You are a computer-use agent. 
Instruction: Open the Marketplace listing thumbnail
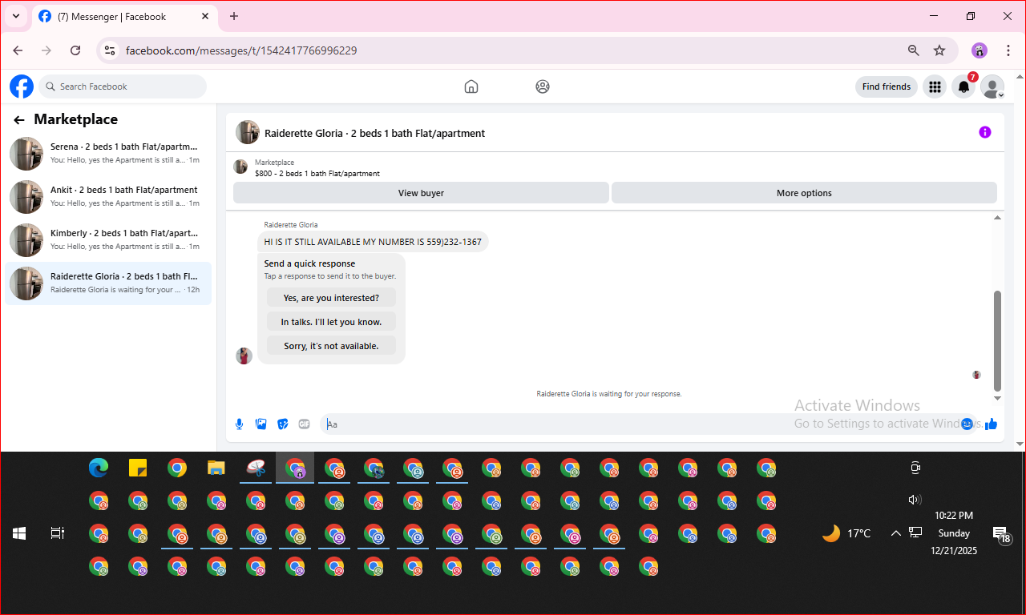click(x=240, y=167)
